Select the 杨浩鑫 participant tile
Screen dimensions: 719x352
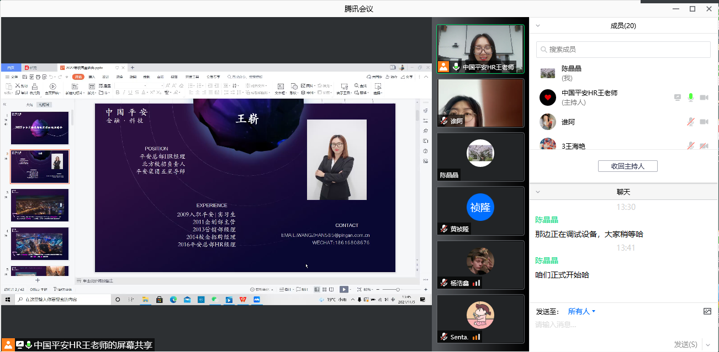(480, 265)
